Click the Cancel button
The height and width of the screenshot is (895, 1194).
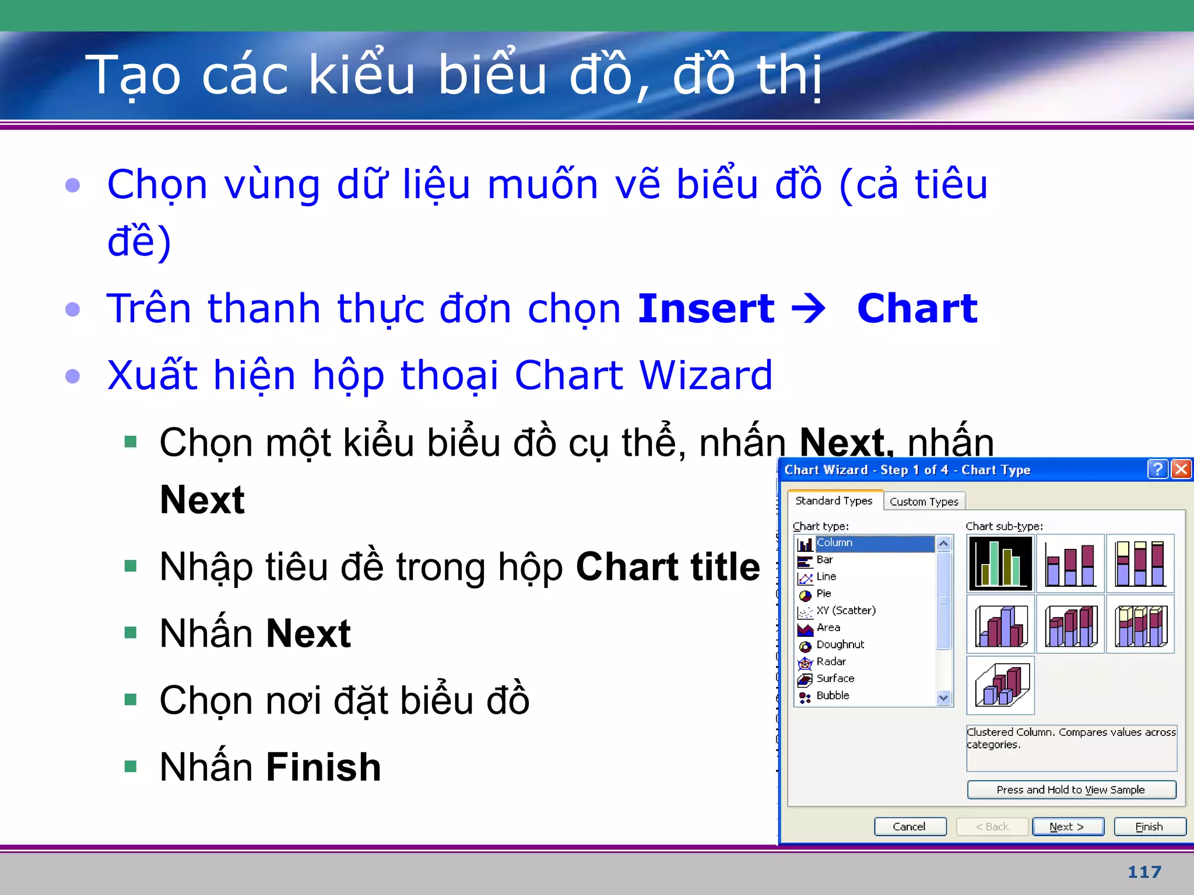click(909, 826)
